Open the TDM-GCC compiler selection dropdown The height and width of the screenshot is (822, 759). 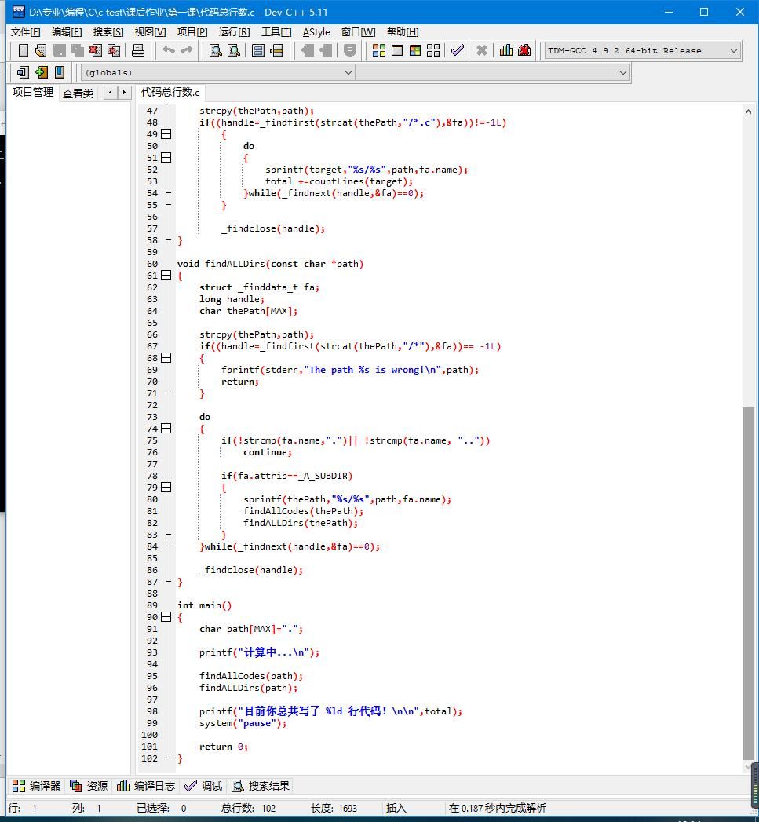pyautogui.click(x=643, y=51)
